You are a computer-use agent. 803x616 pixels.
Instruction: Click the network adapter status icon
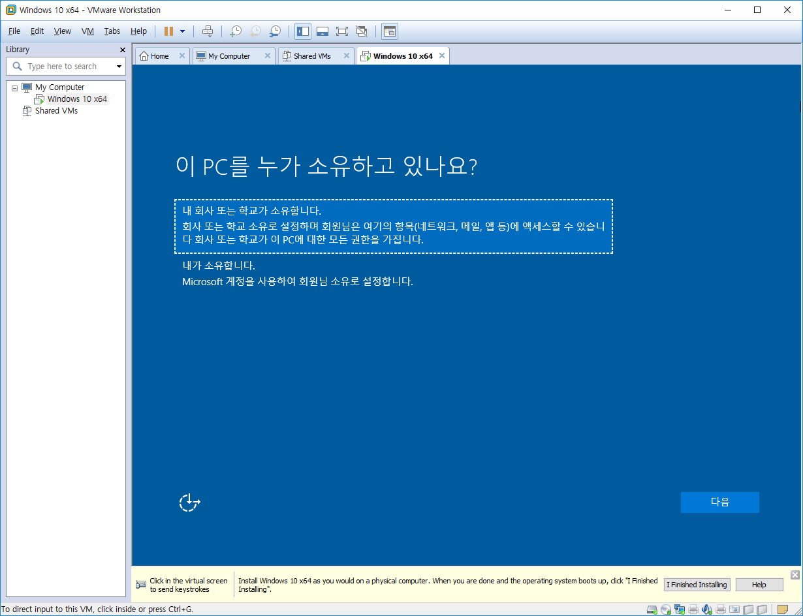point(680,609)
